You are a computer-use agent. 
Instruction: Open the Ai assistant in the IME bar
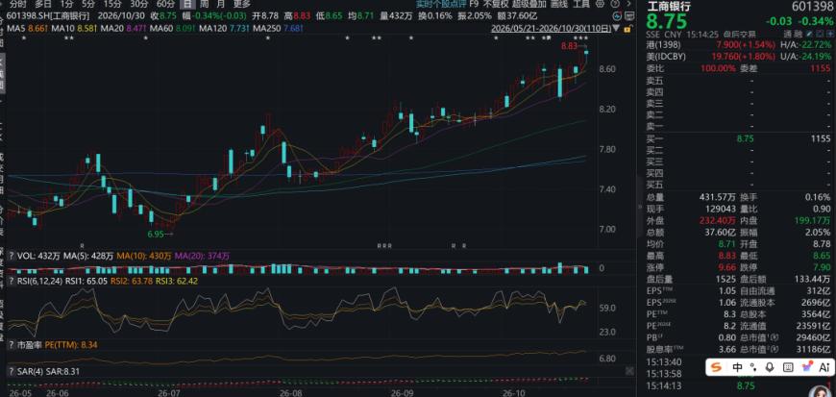(x=824, y=367)
